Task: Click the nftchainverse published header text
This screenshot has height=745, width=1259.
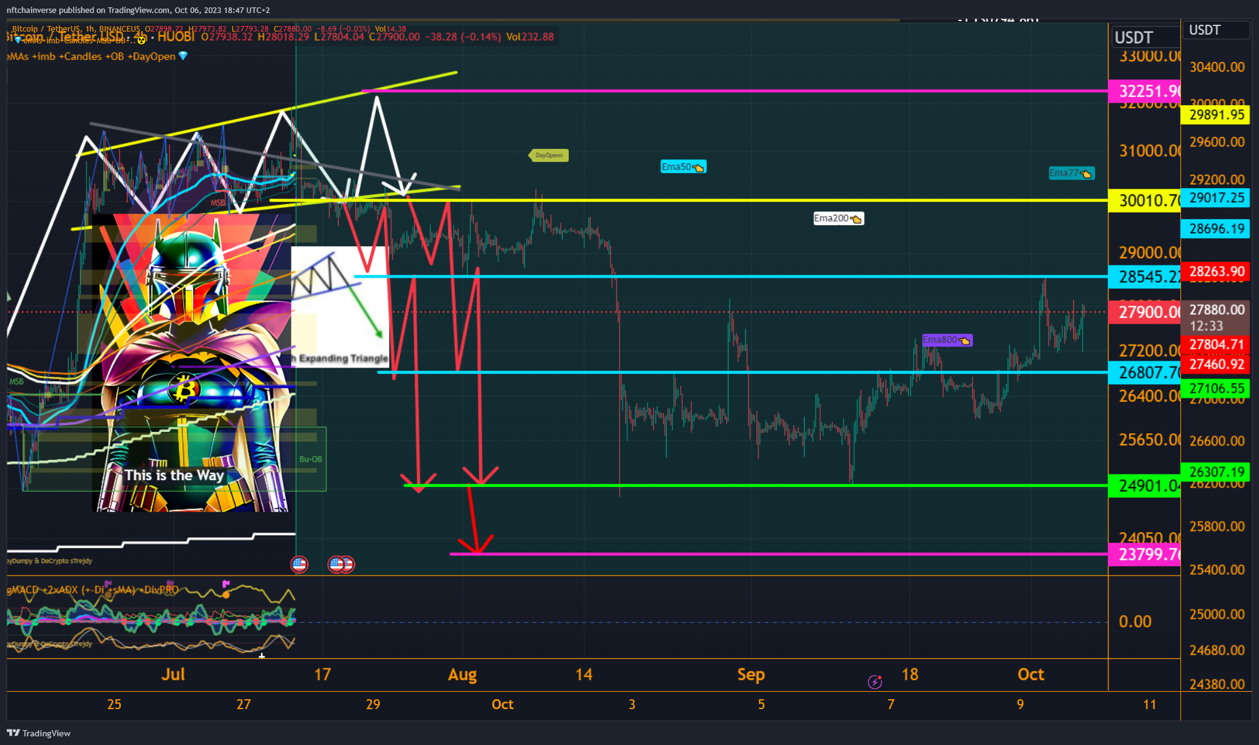Action: coord(138,10)
